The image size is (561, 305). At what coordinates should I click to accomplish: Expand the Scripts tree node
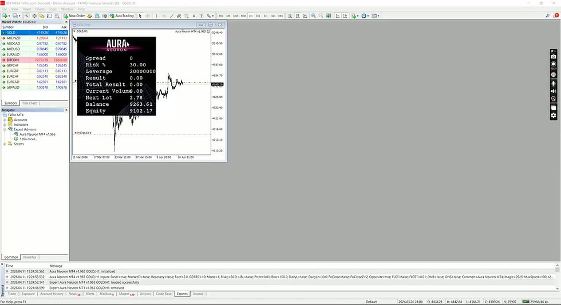coord(5,144)
